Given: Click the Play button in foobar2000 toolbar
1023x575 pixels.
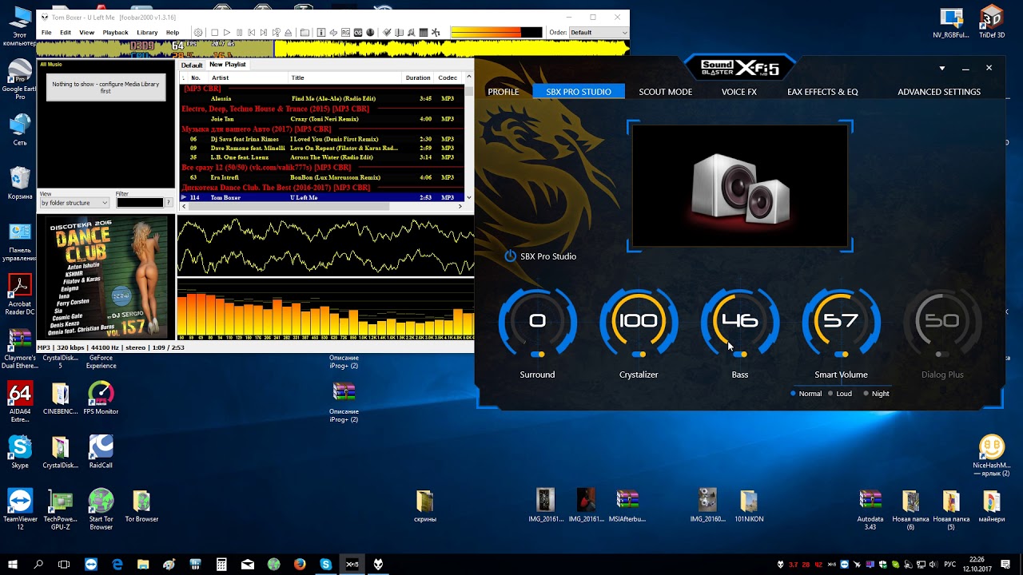Looking at the screenshot, I should [x=227, y=33].
